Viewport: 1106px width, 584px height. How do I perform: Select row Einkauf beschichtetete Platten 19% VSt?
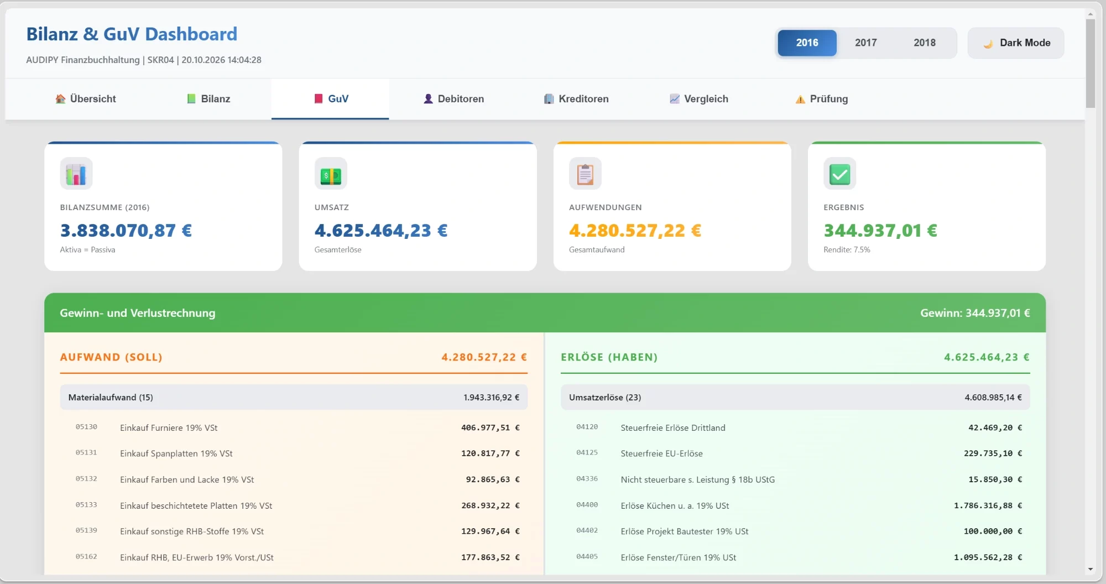tap(294, 505)
